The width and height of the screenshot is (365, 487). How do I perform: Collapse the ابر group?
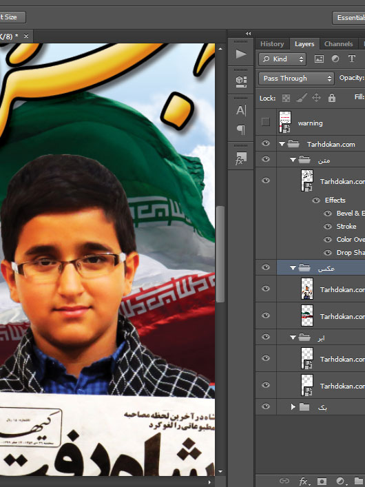tap(293, 337)
